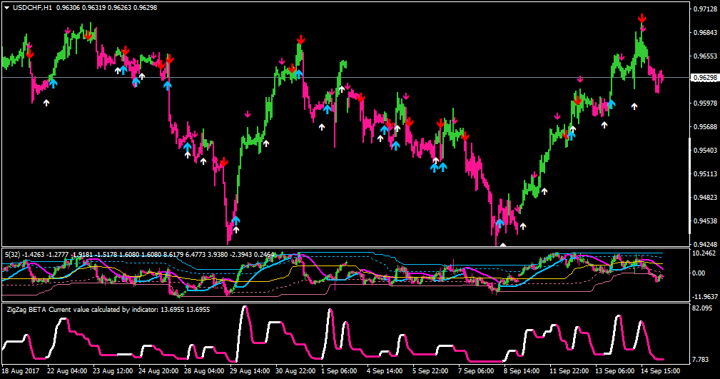Select the red sell arrow atop the 30 Aug high
Screen dimensions: 720x379
[300, 39]
